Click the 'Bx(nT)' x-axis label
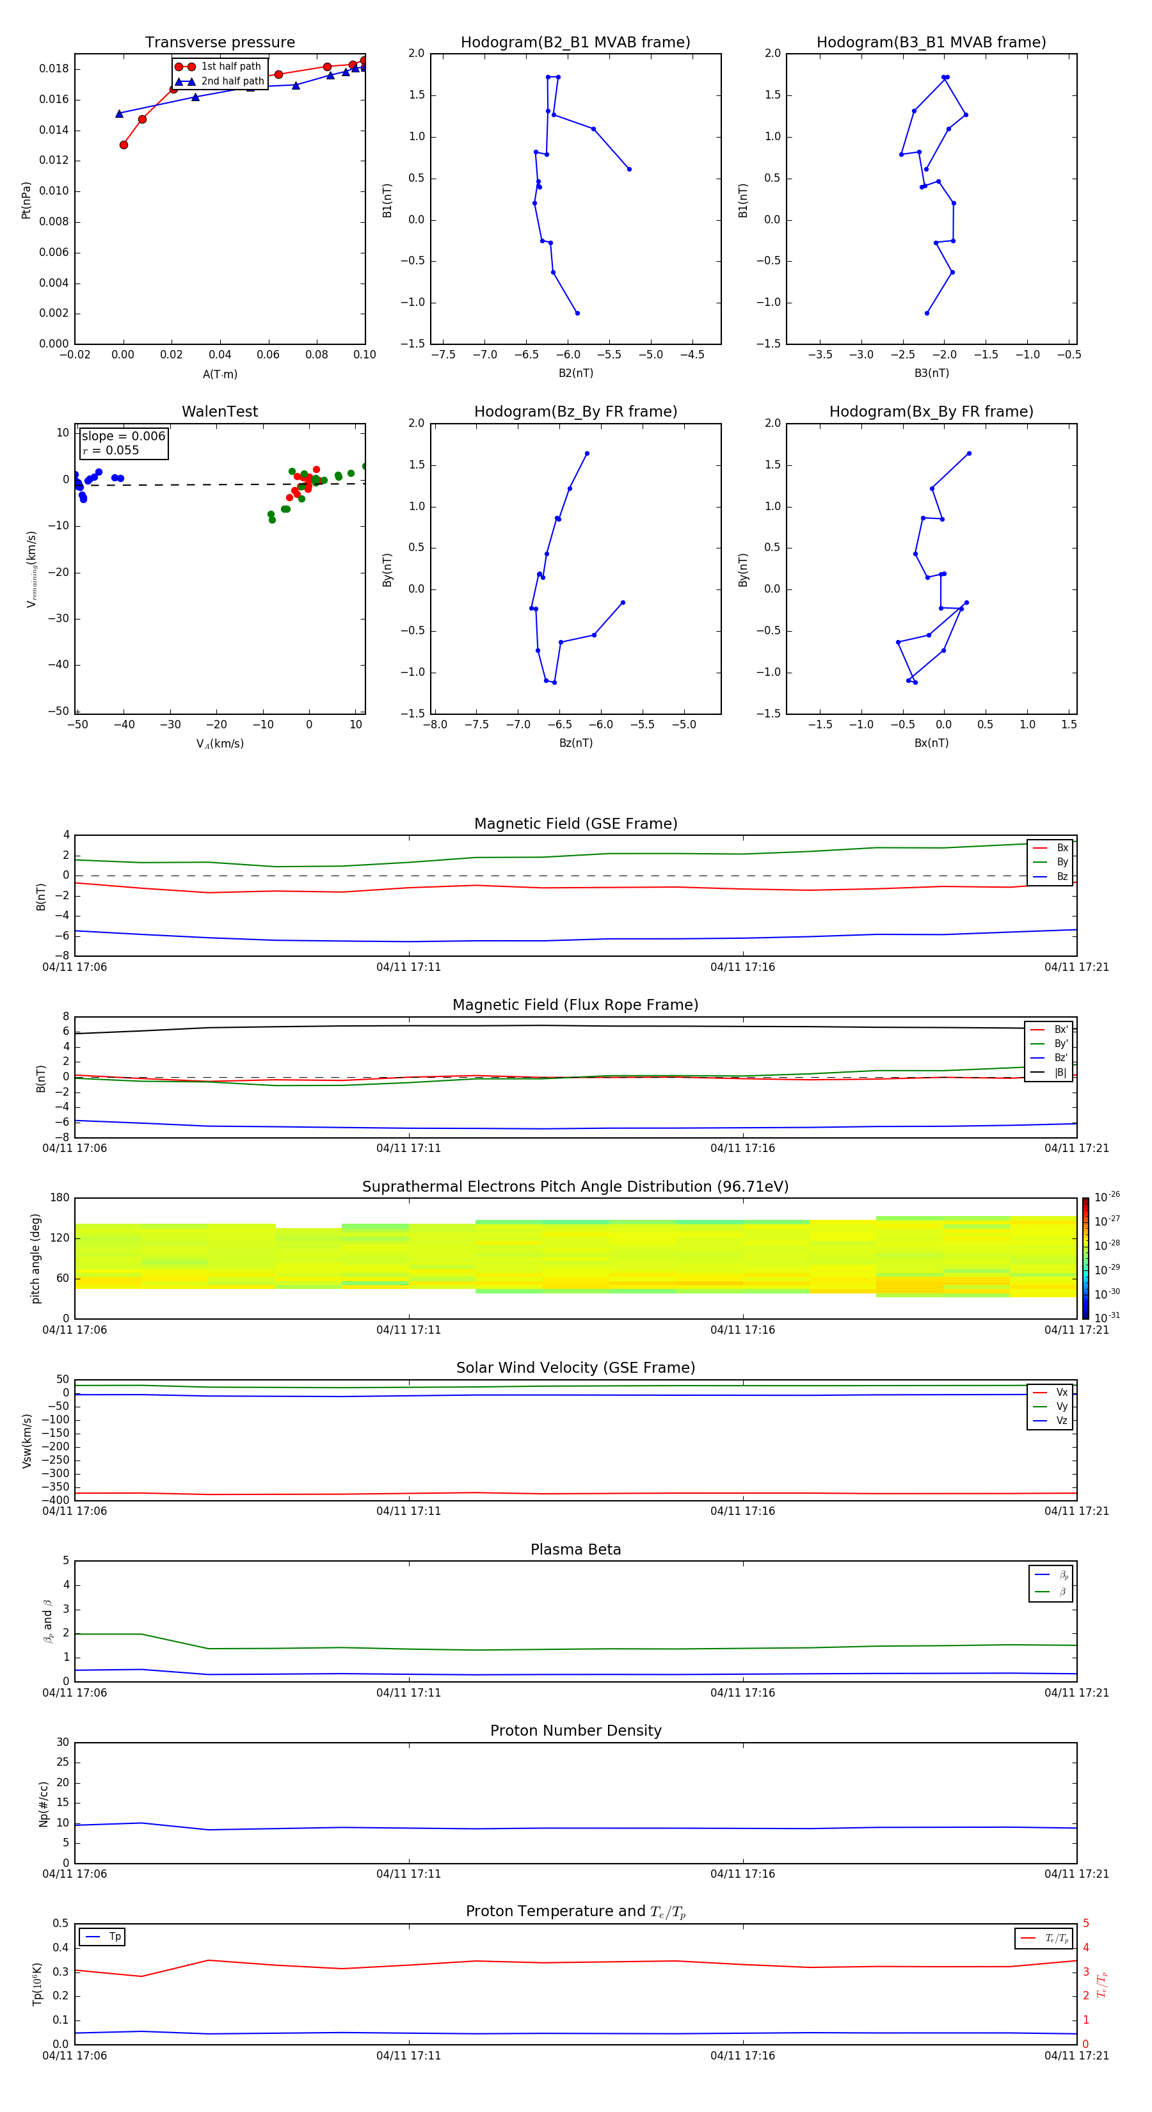The image size is (1152, 2112). coord(931,743)
